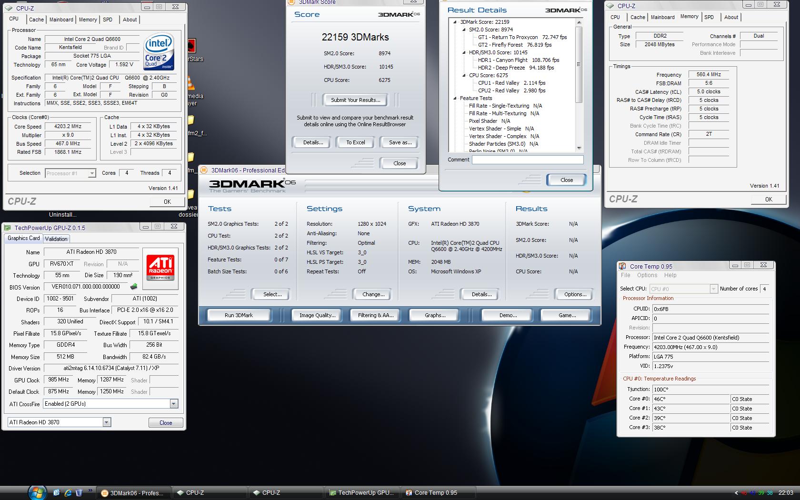This screenshot has width=800, height=500.
Task: Click the recycle bin quick launch icon
Action: pos(79,493)
